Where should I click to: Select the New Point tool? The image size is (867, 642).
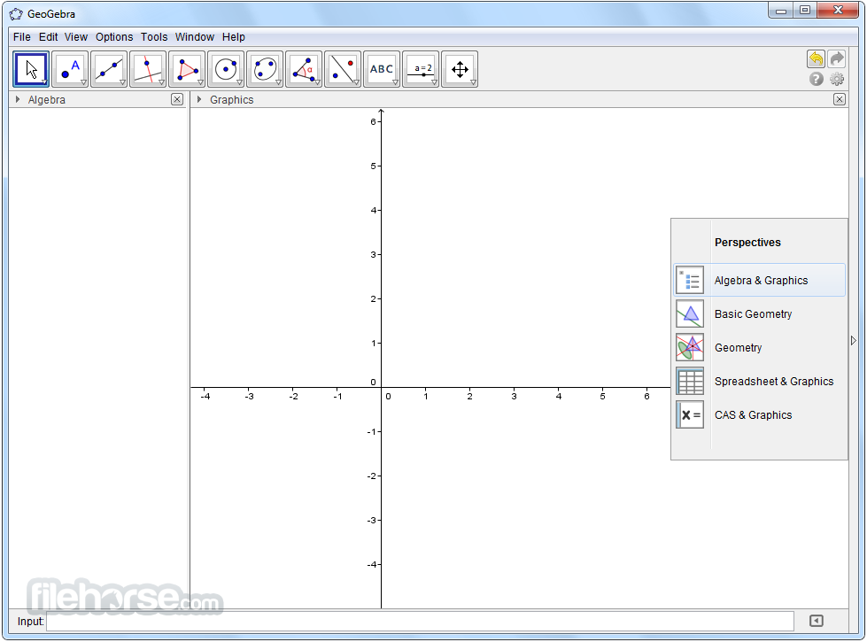(x=70, y=69)
